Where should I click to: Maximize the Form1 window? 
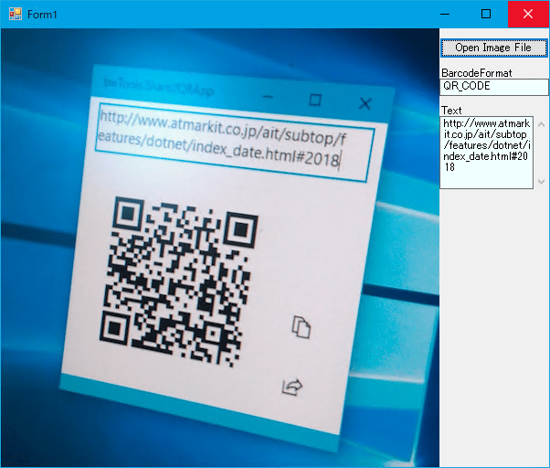point(486,14)
